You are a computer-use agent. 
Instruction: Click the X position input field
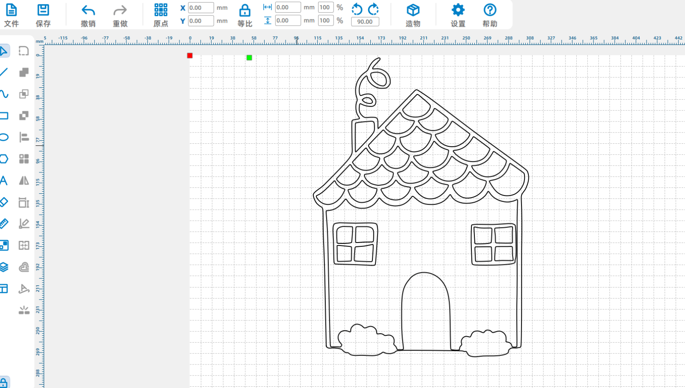click(x=201, y=8)
